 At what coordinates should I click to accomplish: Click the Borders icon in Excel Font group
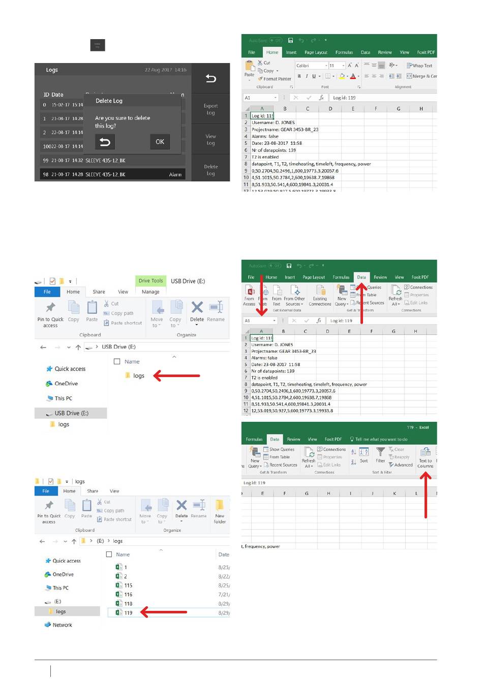[328, 76]
